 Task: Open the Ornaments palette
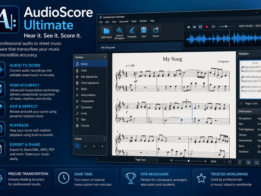point(90,101)
